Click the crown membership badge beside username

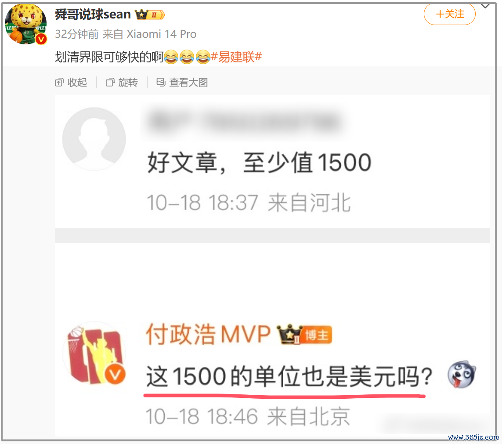(x=149, y=14)
